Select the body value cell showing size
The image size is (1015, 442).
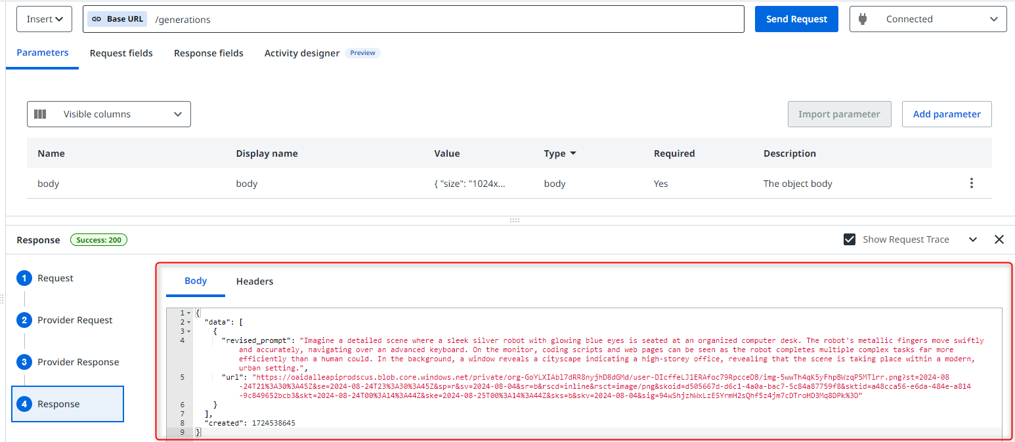(470, 184)
